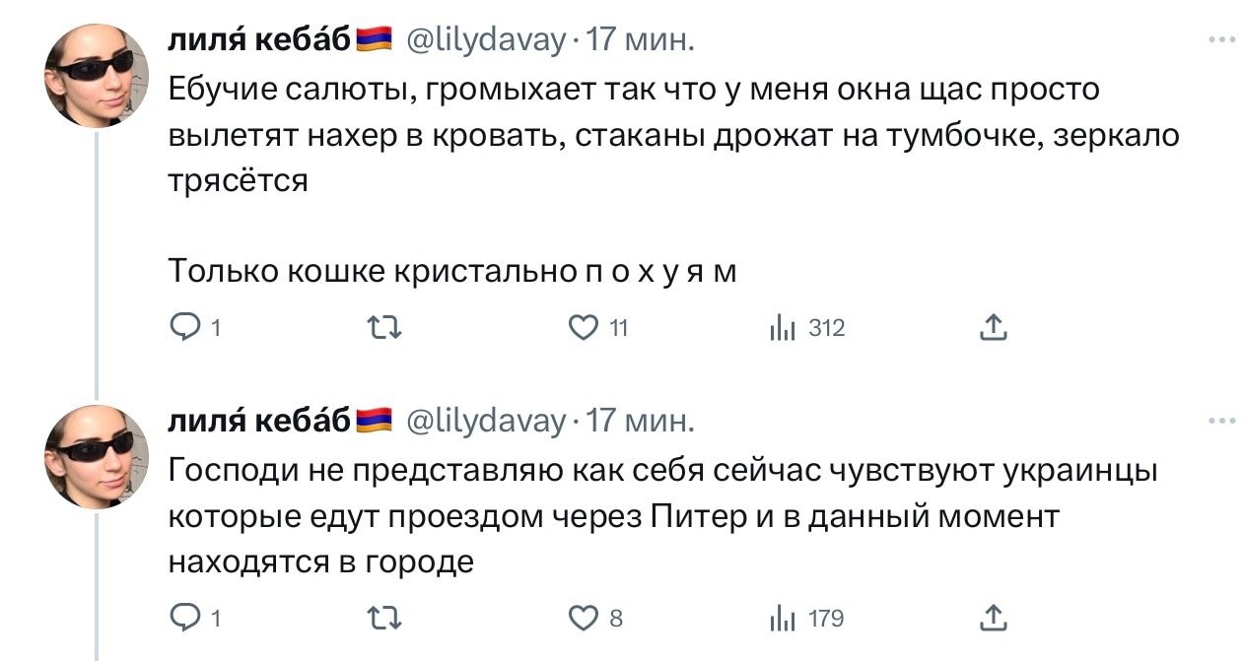
Task: Open more options menu on second tweet
Action: point(1220,421)
